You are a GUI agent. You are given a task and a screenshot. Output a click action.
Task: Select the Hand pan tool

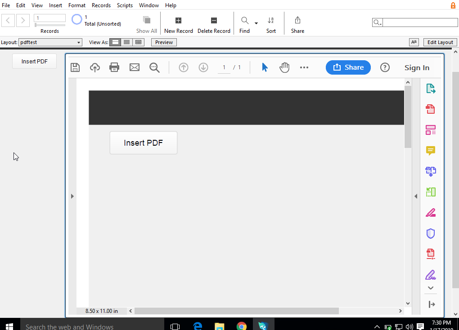[284, 67]
